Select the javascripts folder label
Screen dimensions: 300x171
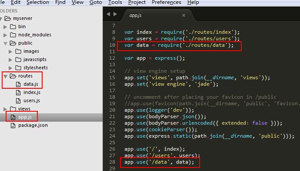pos(35,59)
